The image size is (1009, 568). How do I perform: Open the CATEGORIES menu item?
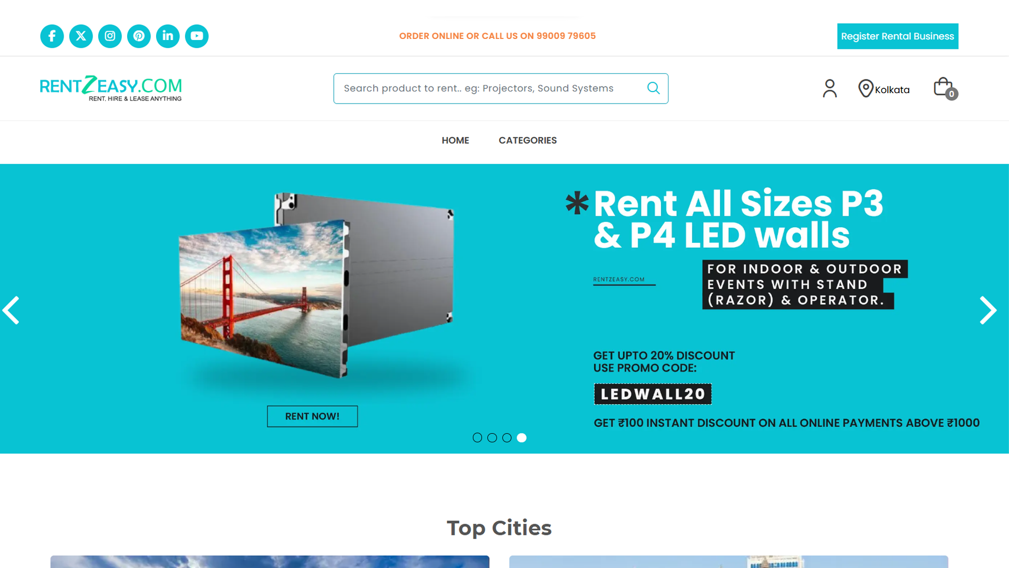point(528,140)
